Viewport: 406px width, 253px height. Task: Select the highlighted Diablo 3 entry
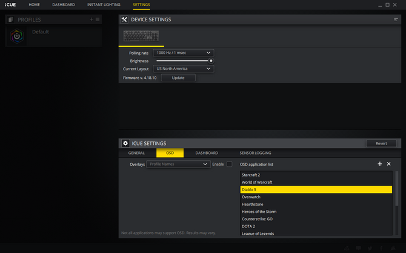[316, 189]
